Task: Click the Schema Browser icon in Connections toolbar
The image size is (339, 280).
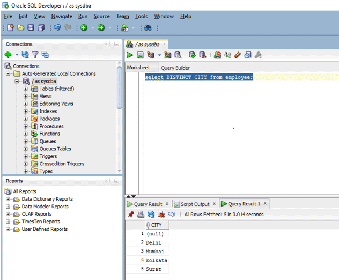Action: (x=45, y=55)
